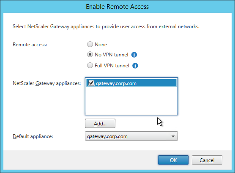
Task: Click the "No VPN tunnel" label text
Action: pyautogui.click(x=111, y=55)
